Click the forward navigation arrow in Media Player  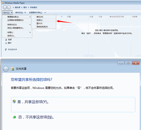pos(9,7)
